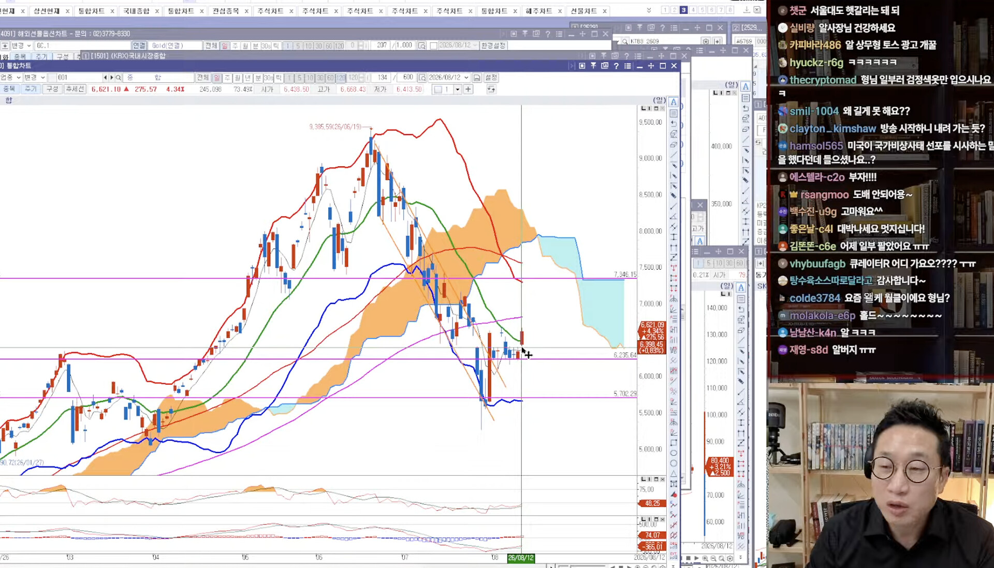The height and width of the screenshot is (568, 994).
Task: Toggle the 틱 (tick) period button in 통합차트
Action: point(279,78)
